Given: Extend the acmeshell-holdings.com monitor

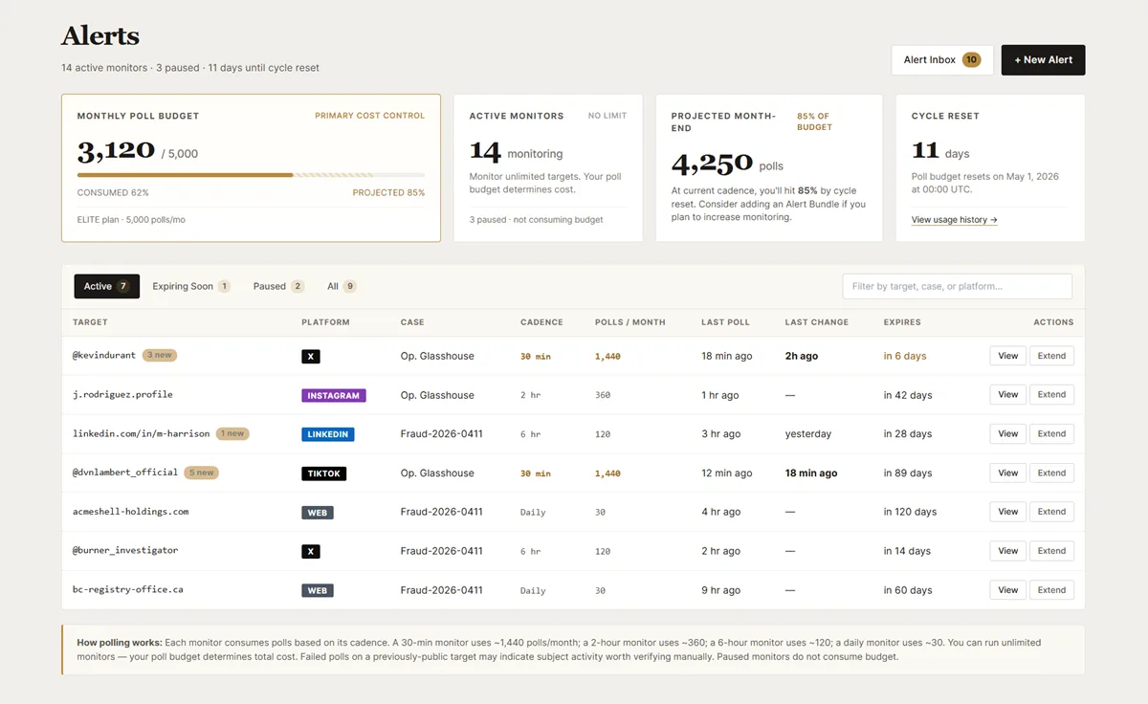Looking at the screenshot, I should [x=1051, y=512].
